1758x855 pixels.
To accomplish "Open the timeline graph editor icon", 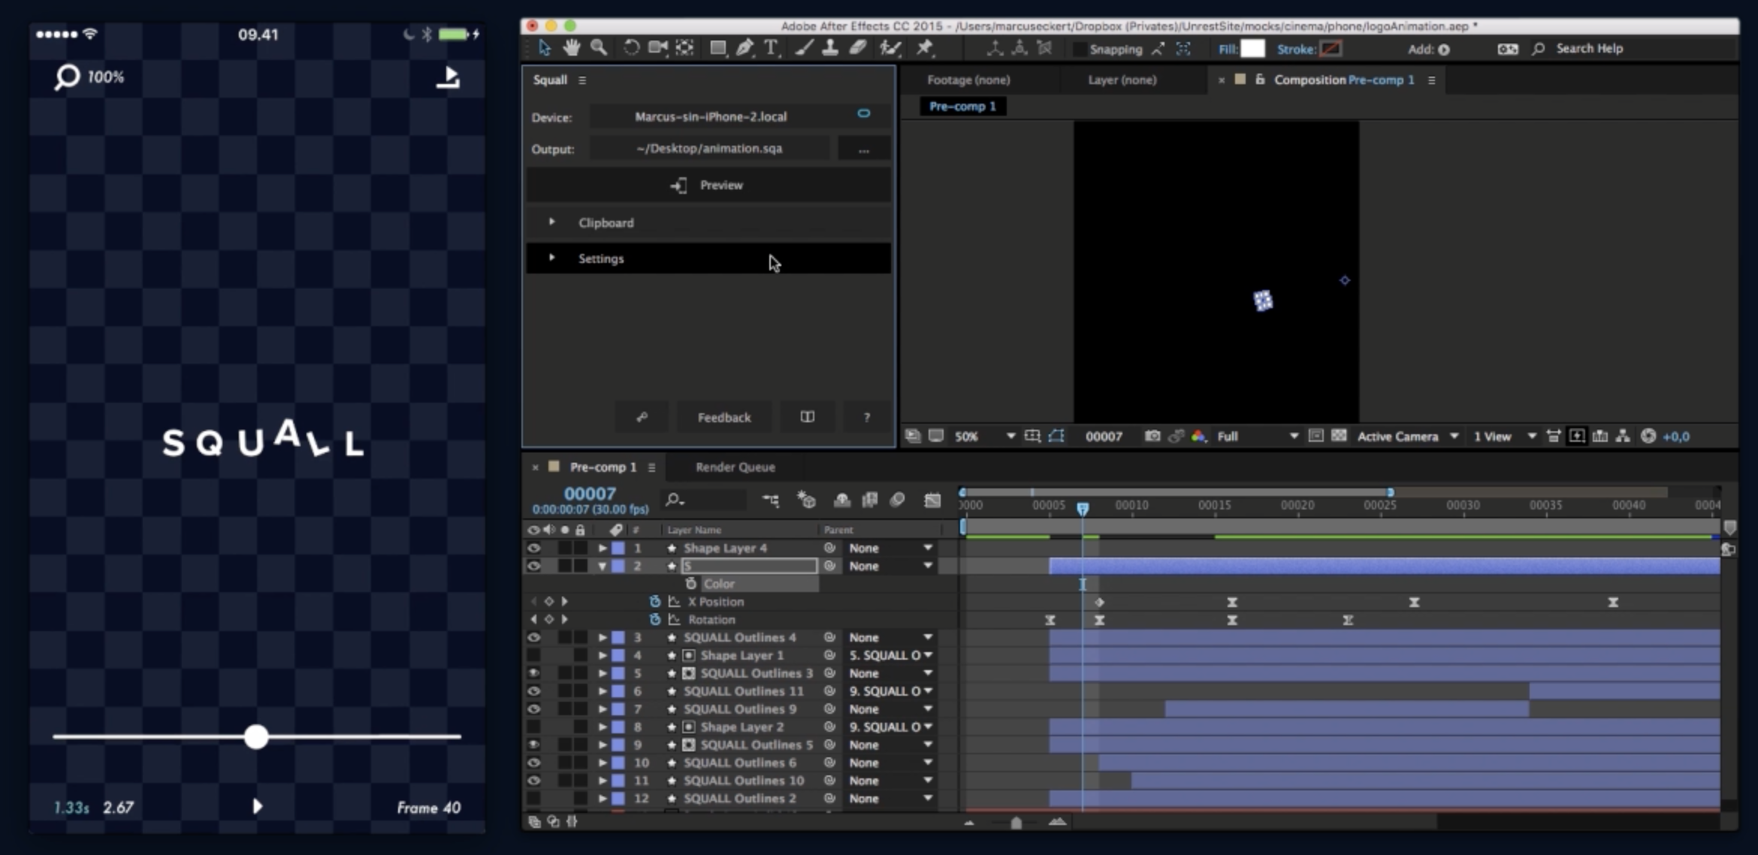I will pos(932,500).
